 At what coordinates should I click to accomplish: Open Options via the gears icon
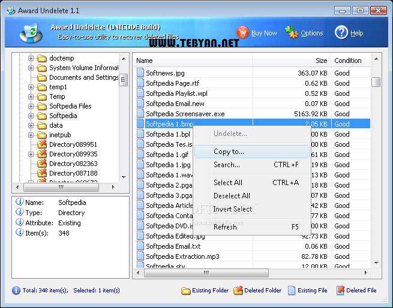[x=291, y=32]
